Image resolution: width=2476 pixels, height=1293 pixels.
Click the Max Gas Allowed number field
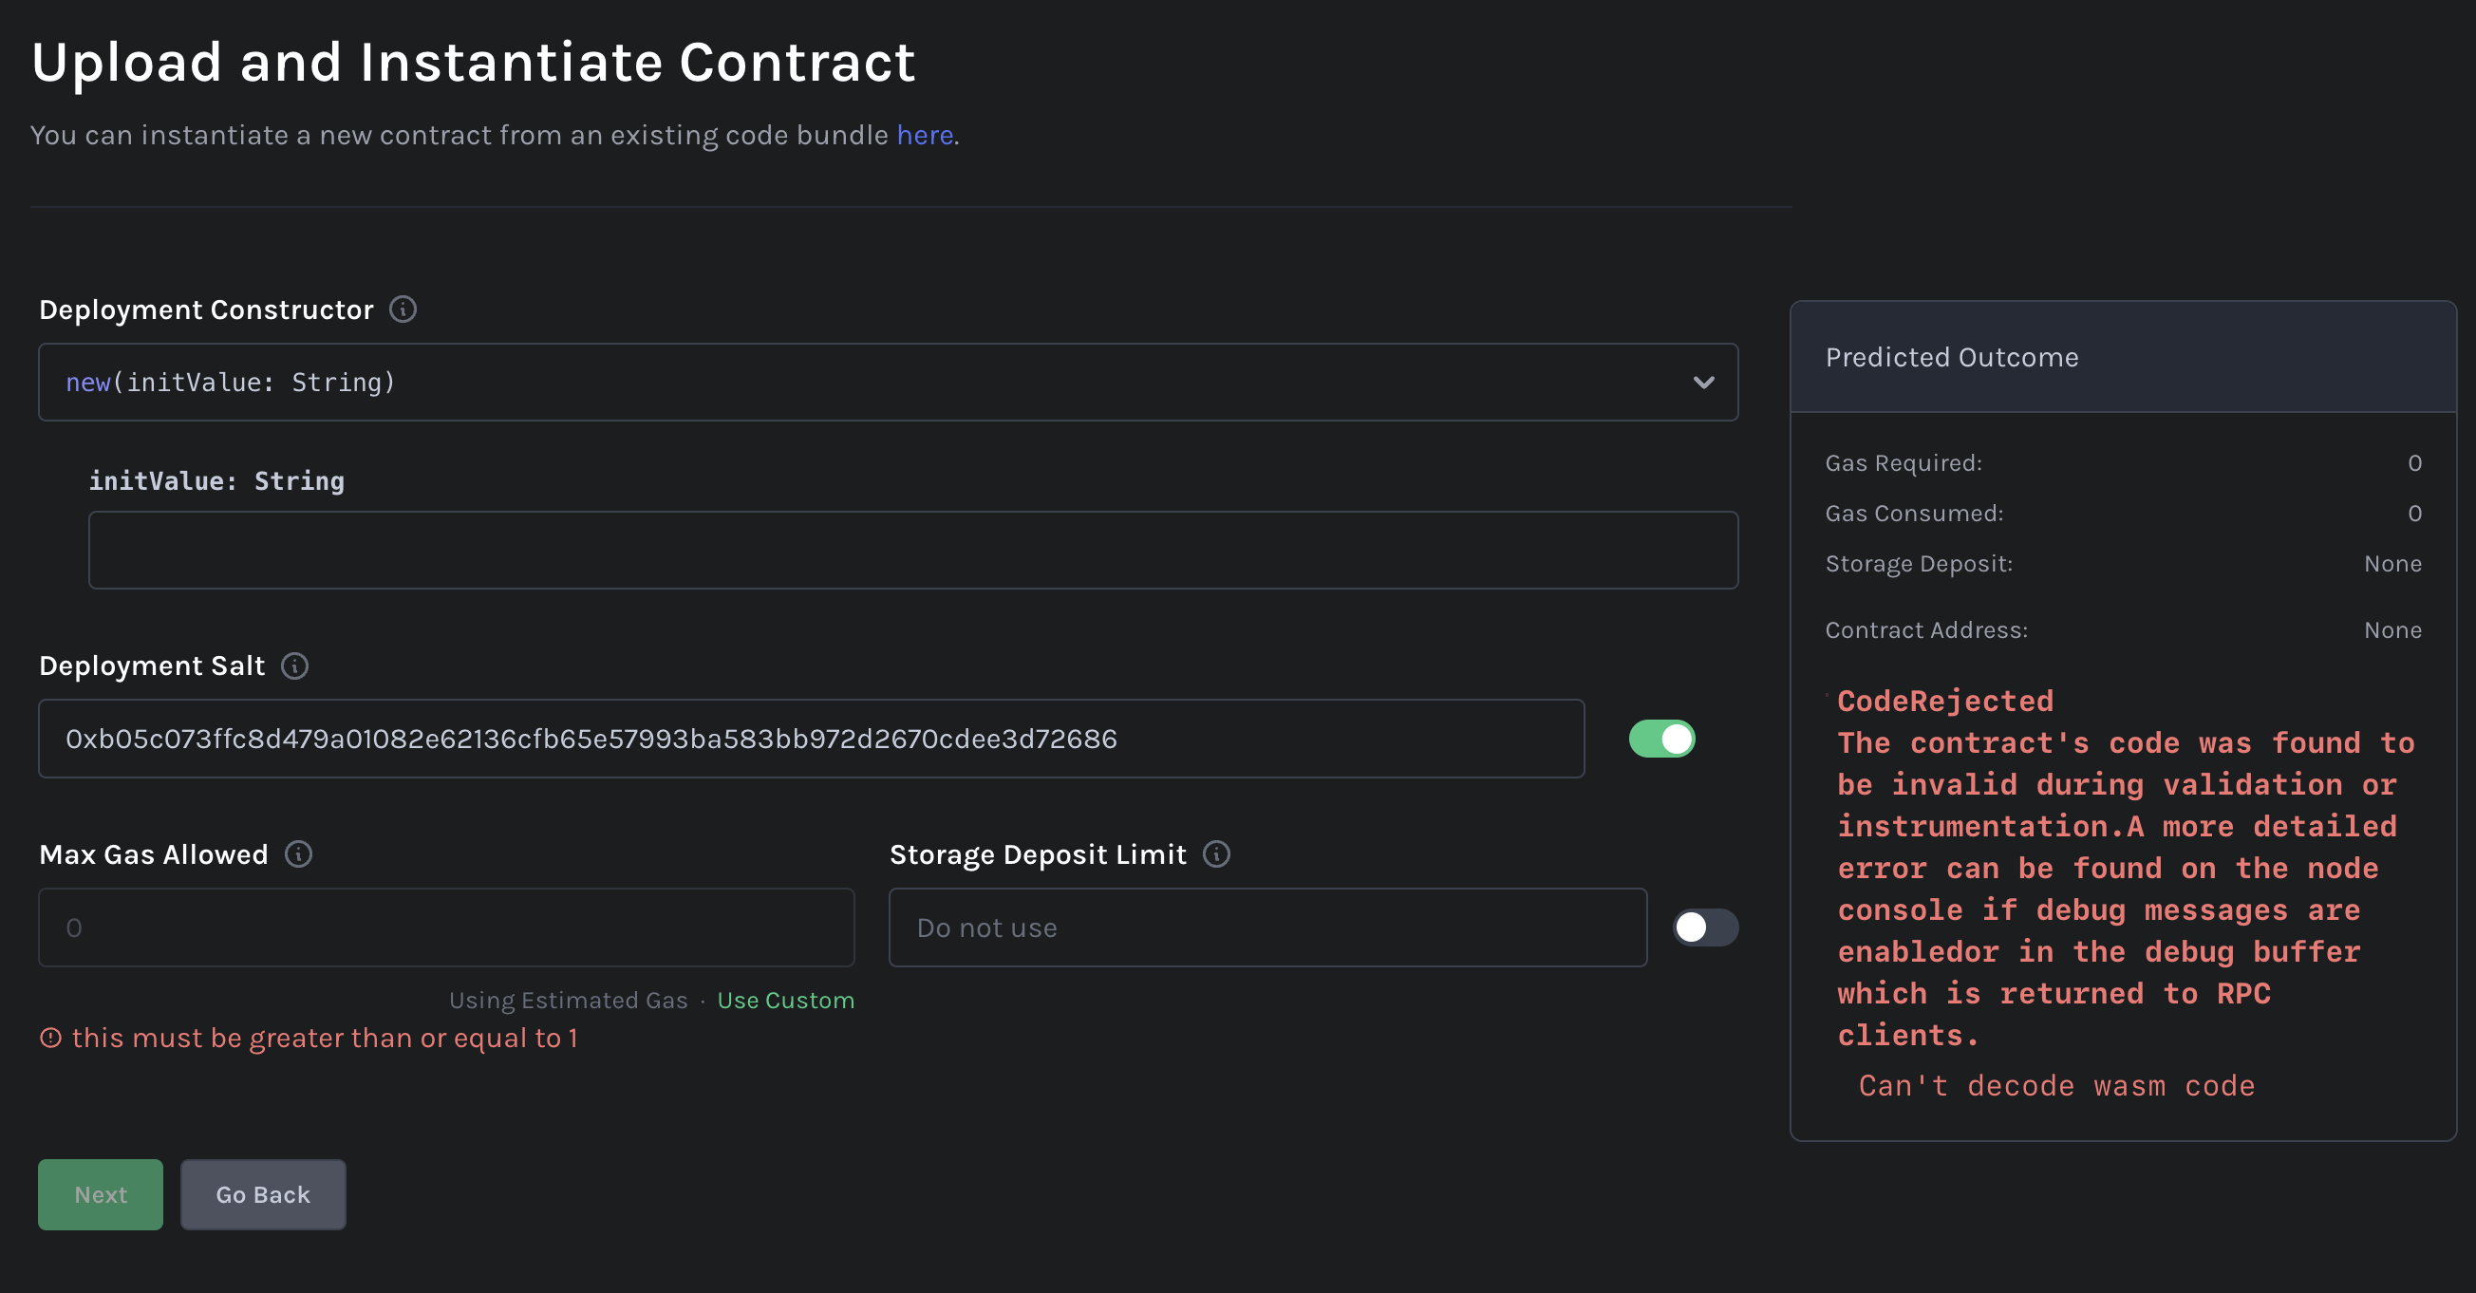(x=445, y=927)
